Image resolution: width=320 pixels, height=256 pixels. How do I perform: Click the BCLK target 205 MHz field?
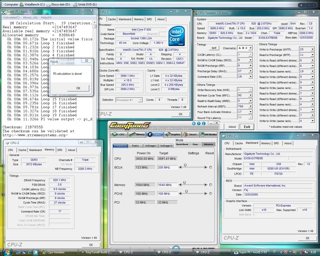[167, 167]
